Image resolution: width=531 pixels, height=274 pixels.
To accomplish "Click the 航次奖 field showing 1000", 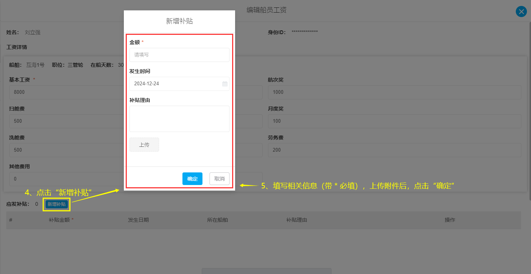I will pos(395,92).
